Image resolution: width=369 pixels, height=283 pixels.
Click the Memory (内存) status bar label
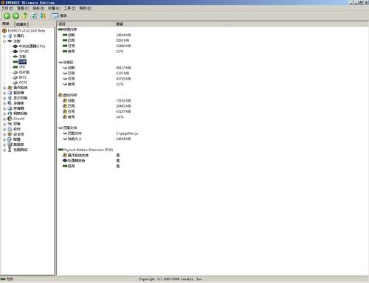pos(10,279)
